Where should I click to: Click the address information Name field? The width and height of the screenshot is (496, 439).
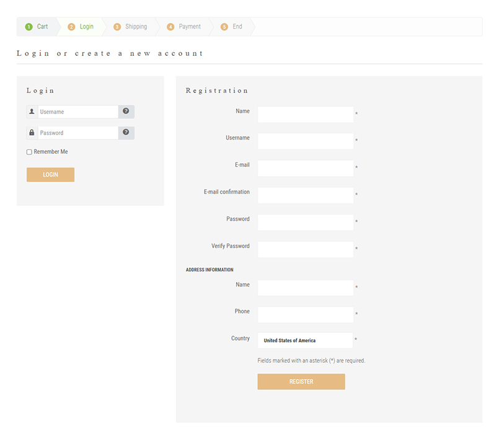point(305,288)
